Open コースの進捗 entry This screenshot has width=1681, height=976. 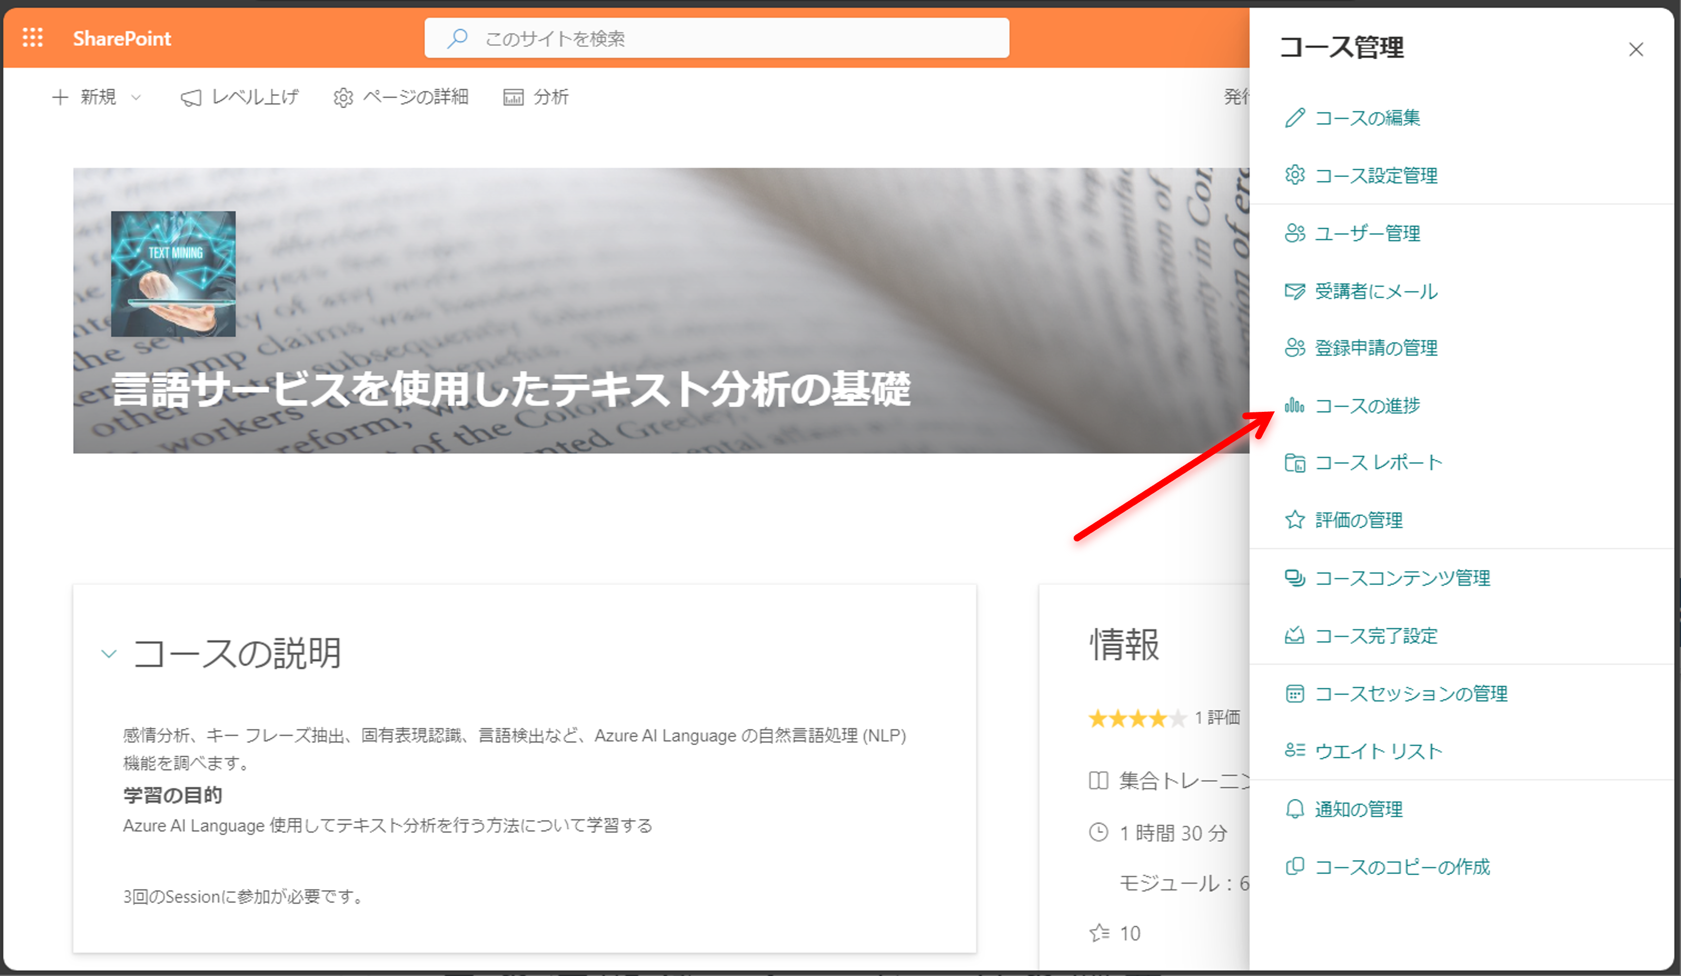click(x=1367, y=406)
